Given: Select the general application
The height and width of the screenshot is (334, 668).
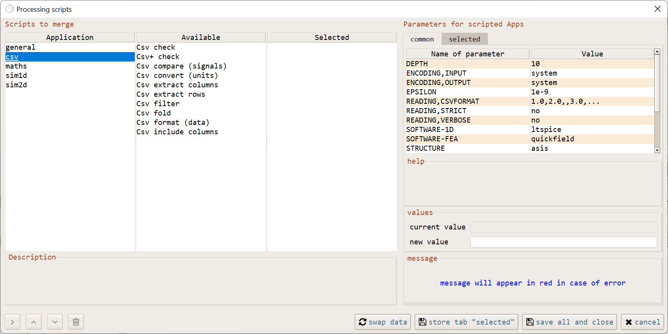Looking at the screenshot, I should coord(20,47).
